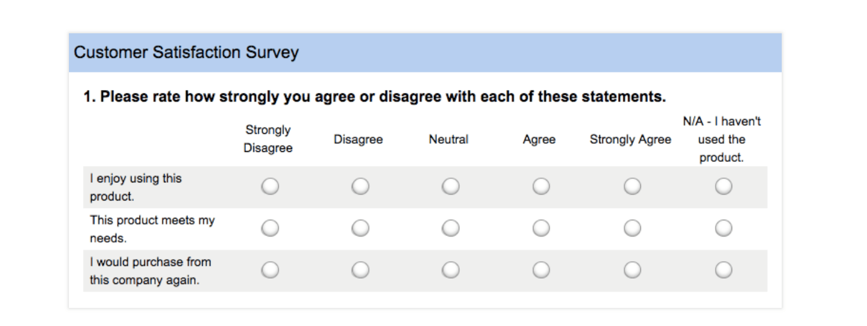Select N/A for "I enjoy using this product"
The width and height of the screenshot is (867, 326).
coord(723,186)
